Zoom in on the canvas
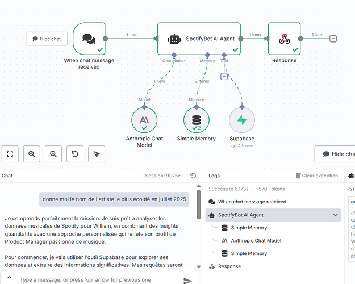The height and width of the screenshot is (284, 355). click(x=32, y=154)
